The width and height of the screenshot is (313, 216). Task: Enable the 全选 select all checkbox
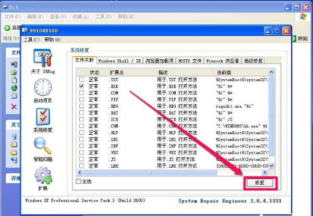(79, 182)
